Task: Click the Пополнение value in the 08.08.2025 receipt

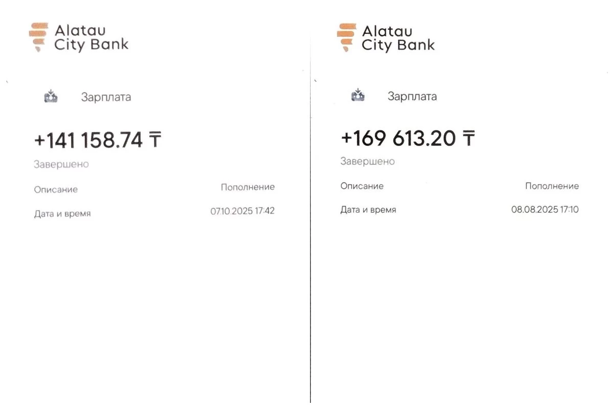Action: point(552,186)
